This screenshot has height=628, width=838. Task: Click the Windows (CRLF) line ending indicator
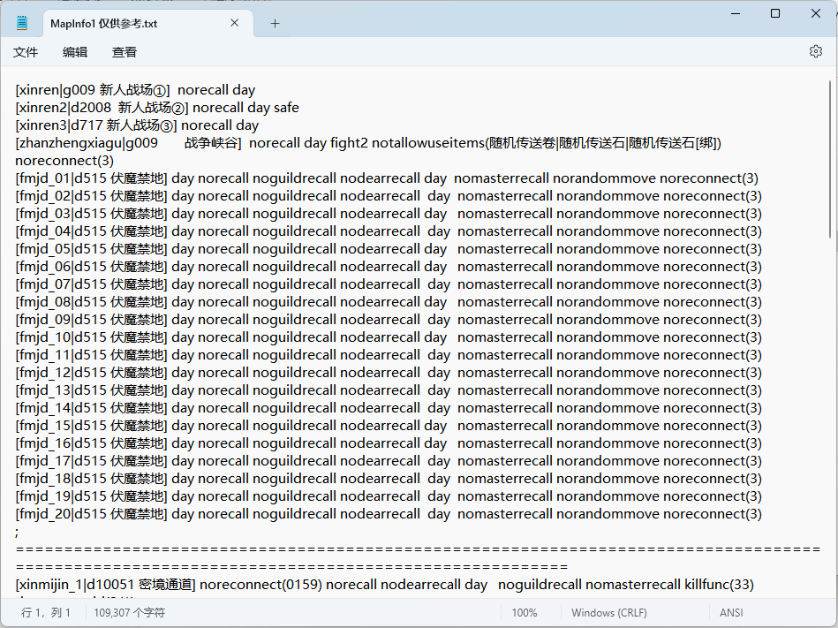pos(608,612)
